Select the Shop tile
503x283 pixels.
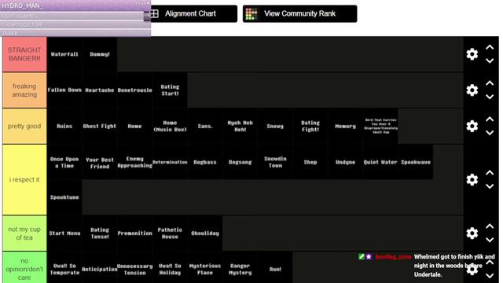click(310, 162)
